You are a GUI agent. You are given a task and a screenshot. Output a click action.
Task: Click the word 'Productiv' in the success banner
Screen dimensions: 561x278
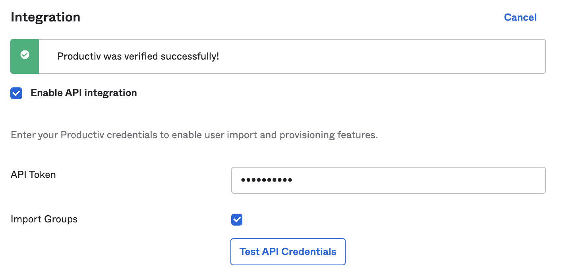[x=79, y=56]
